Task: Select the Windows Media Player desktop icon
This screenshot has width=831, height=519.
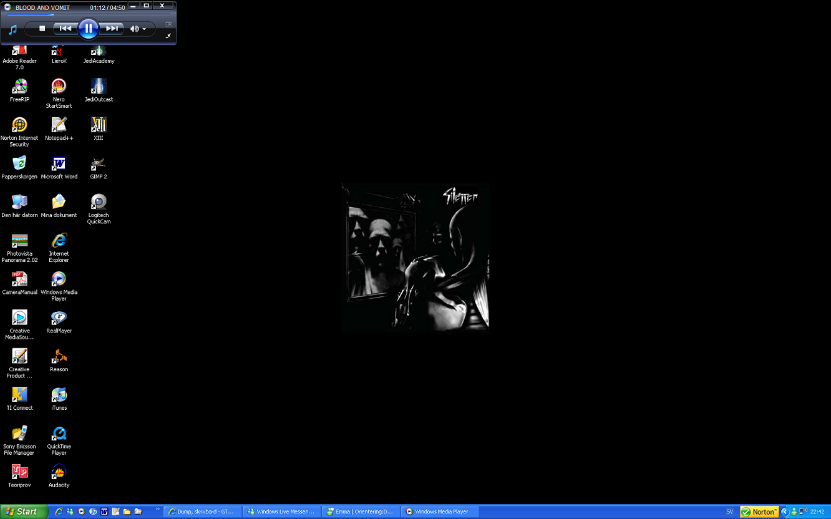Action: (x=59, y=287)
